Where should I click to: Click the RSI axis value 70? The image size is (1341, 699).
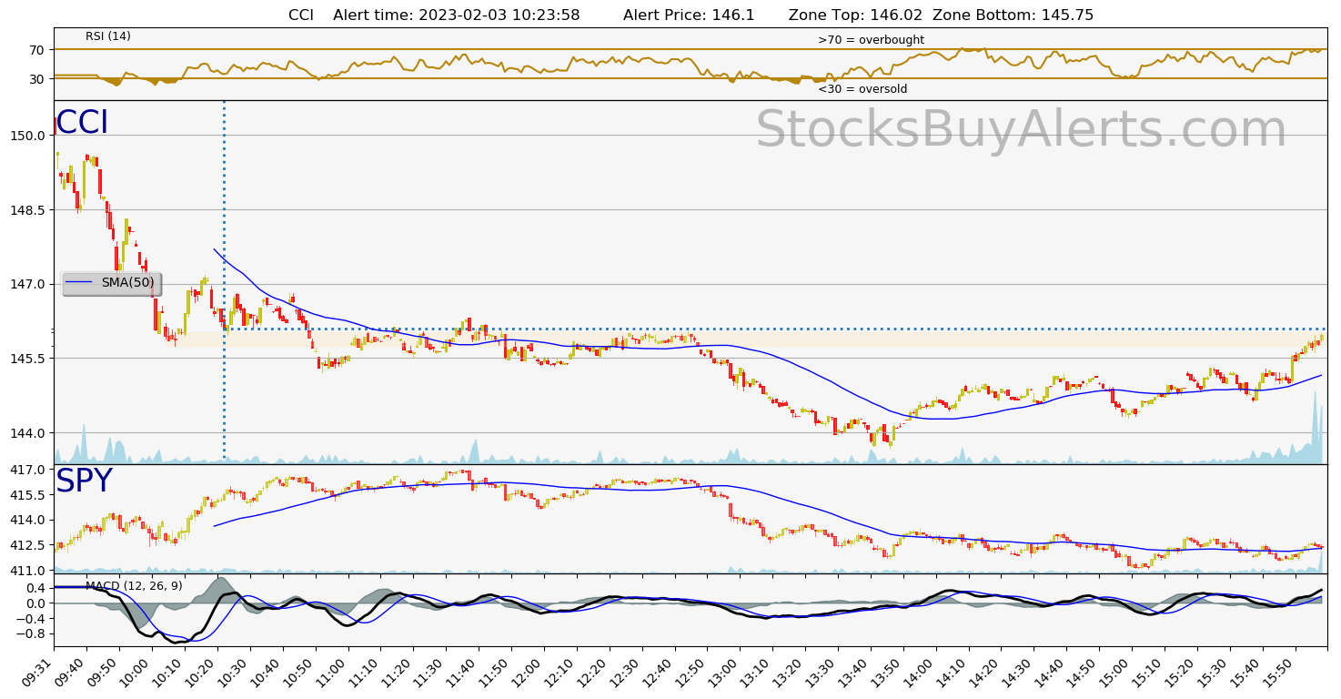point(37,49)
